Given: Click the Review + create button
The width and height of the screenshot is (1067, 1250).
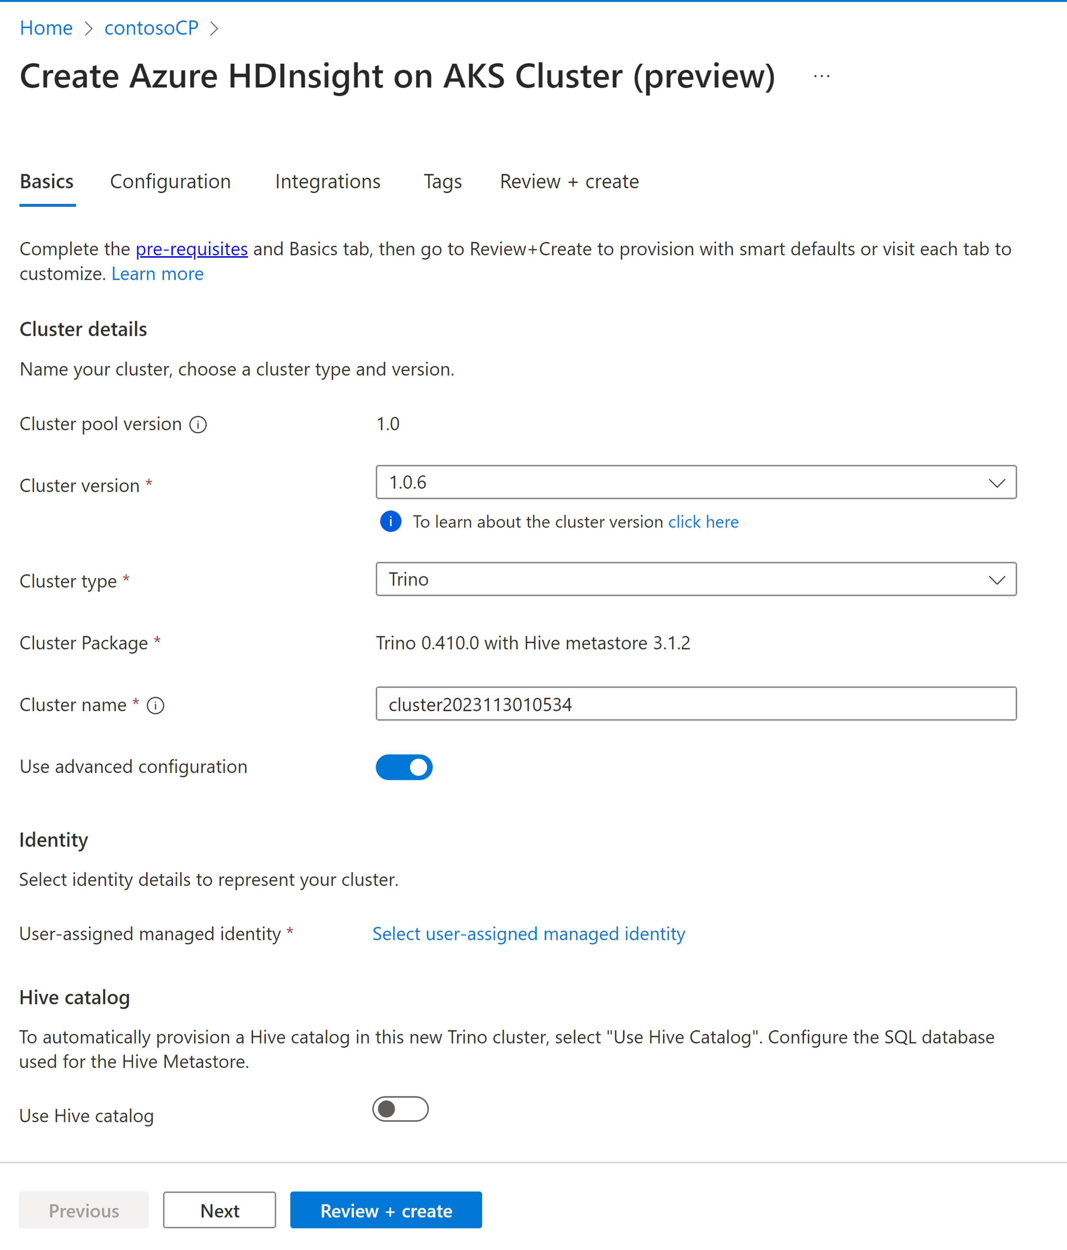Looking at the screenshot, I should [385, 1210].
